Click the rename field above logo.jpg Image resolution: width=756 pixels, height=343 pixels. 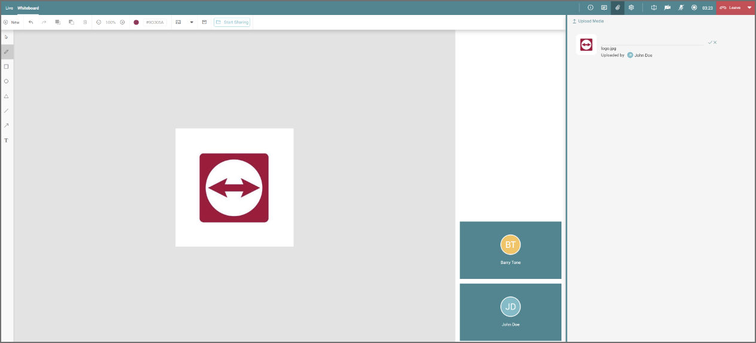click(652, 42)
